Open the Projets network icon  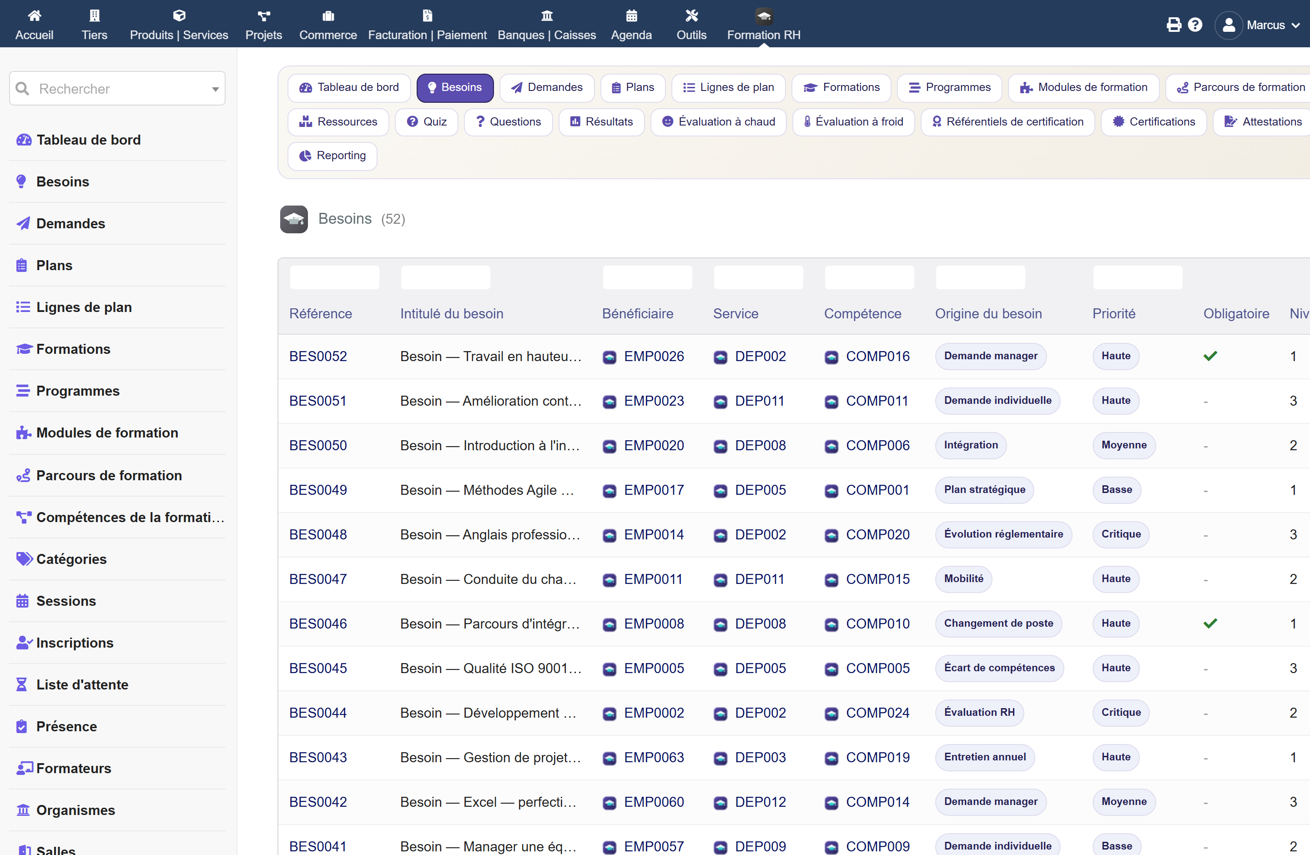(x=264, y=15)
